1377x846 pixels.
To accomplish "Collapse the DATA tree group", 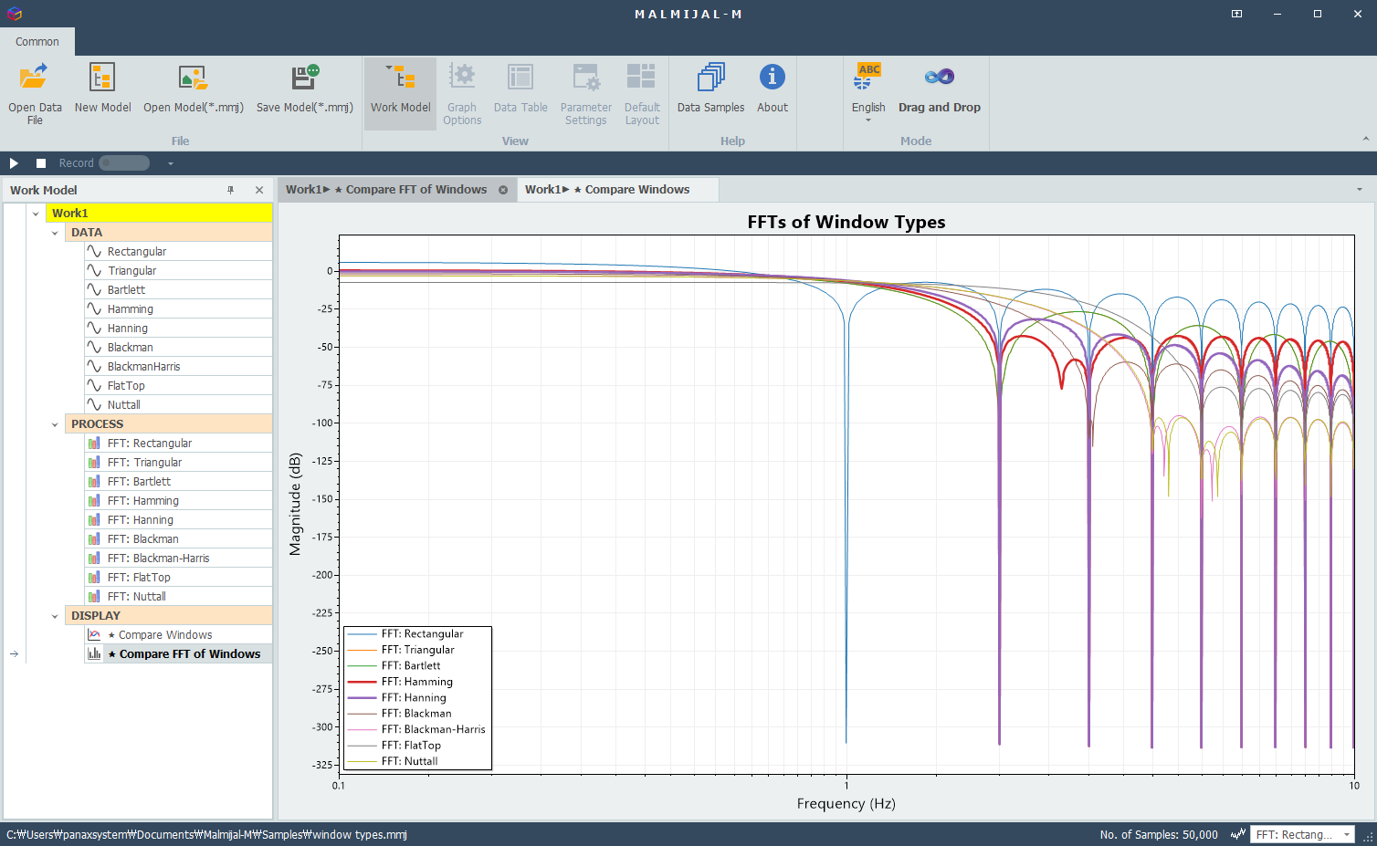I will tap(55, 233).
